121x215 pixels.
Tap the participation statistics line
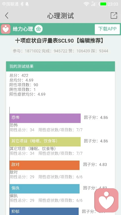click(60, 51)
